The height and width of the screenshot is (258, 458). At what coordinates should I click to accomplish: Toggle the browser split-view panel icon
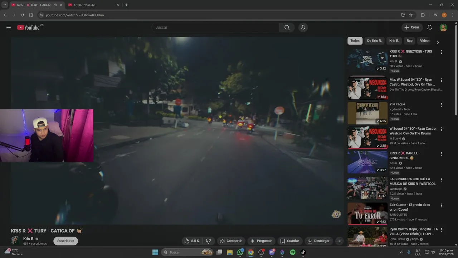pos(31,15)
